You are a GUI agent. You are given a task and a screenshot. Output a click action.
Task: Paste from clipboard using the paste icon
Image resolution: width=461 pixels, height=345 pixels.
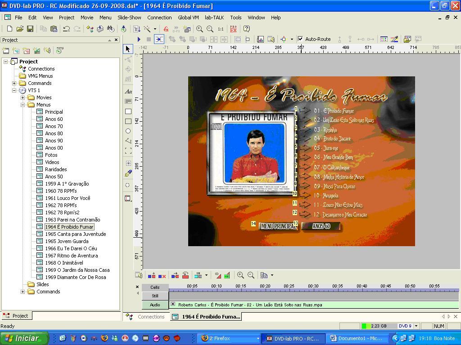click(x=54, y=29)
